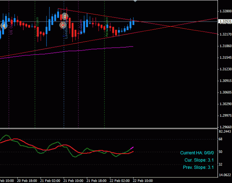Viewport: 232px width, 183px height.
Task: Click the current price label 1.32531
Action: pyautogui.click(x=226, y=21)
